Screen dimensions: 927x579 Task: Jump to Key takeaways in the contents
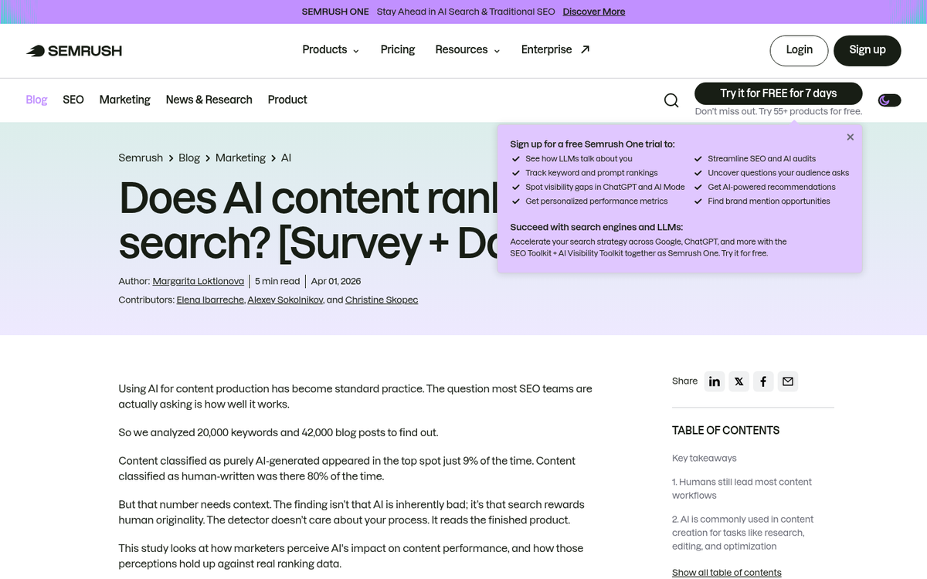(x=704, y=458)
